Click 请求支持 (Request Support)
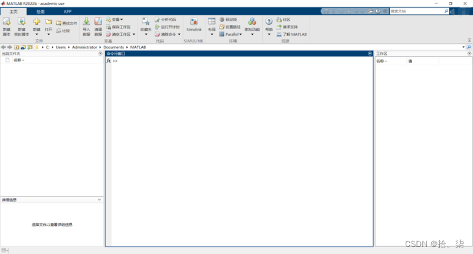The width and height of the screenshot is (473, 254). pyautogui.click(x=287, y=27)
